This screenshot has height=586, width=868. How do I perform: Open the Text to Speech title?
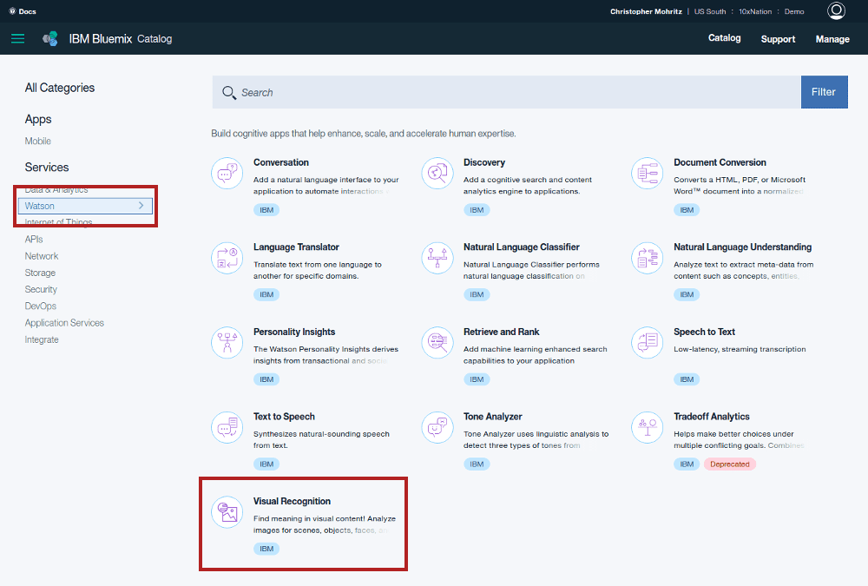(x=284, y=417)
